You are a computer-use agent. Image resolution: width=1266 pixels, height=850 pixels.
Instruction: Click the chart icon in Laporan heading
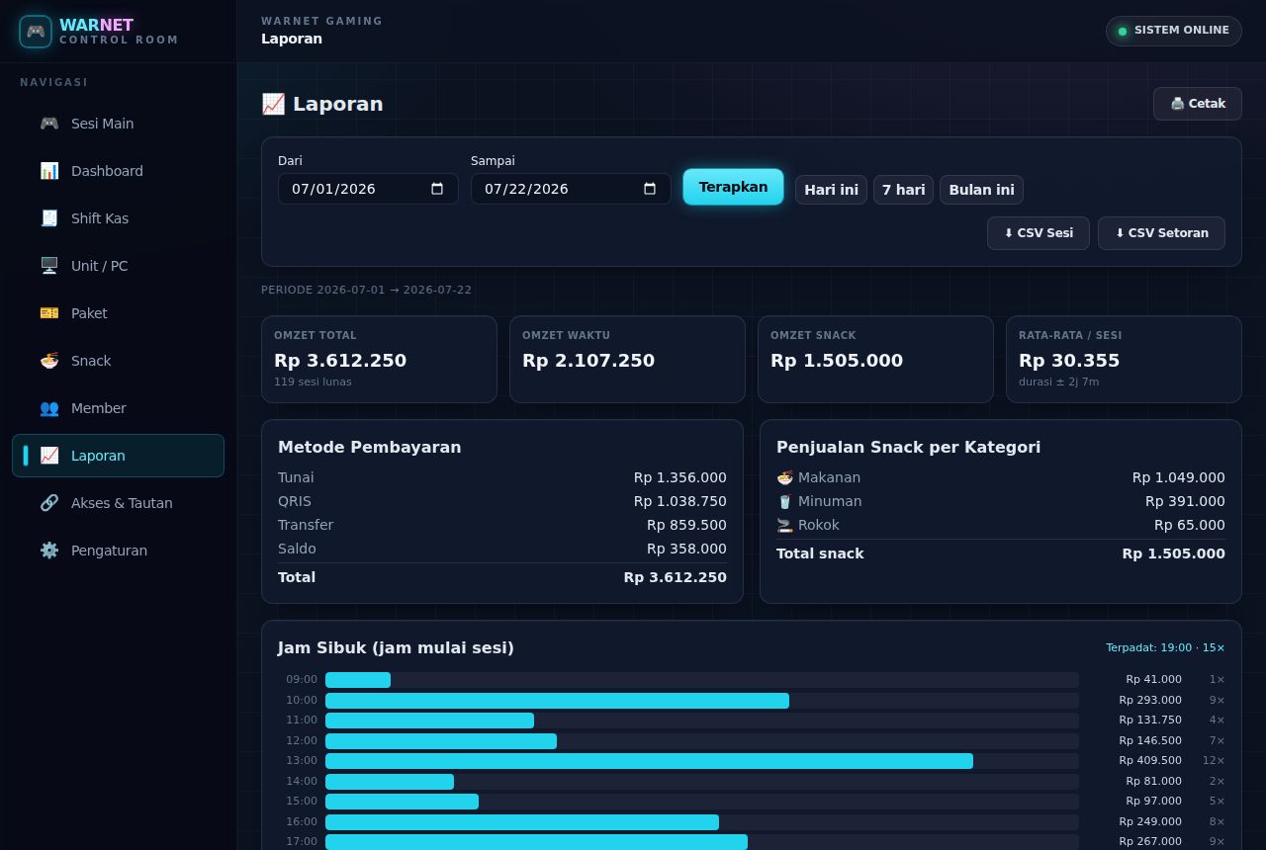pos(273,104)
